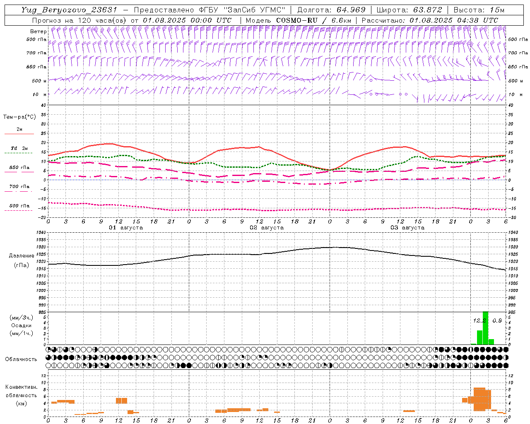Click orange convective bar at 12h on 01 августа

(x=121, y=400)
